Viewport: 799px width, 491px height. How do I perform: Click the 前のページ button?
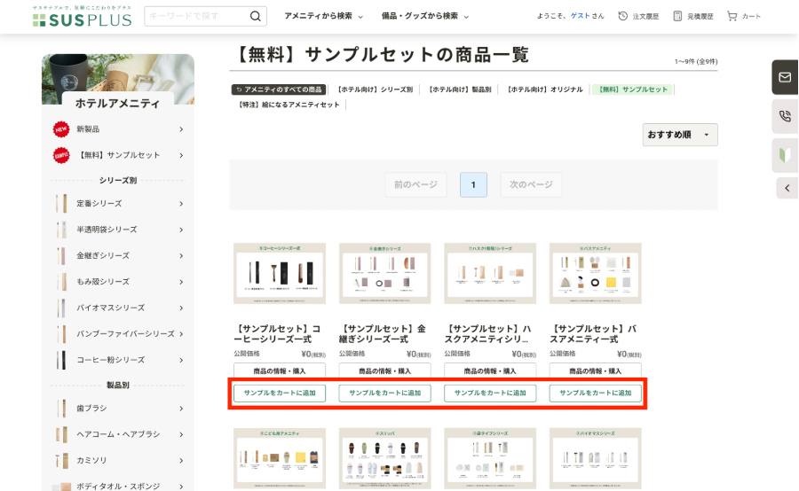tap(415, 184)
